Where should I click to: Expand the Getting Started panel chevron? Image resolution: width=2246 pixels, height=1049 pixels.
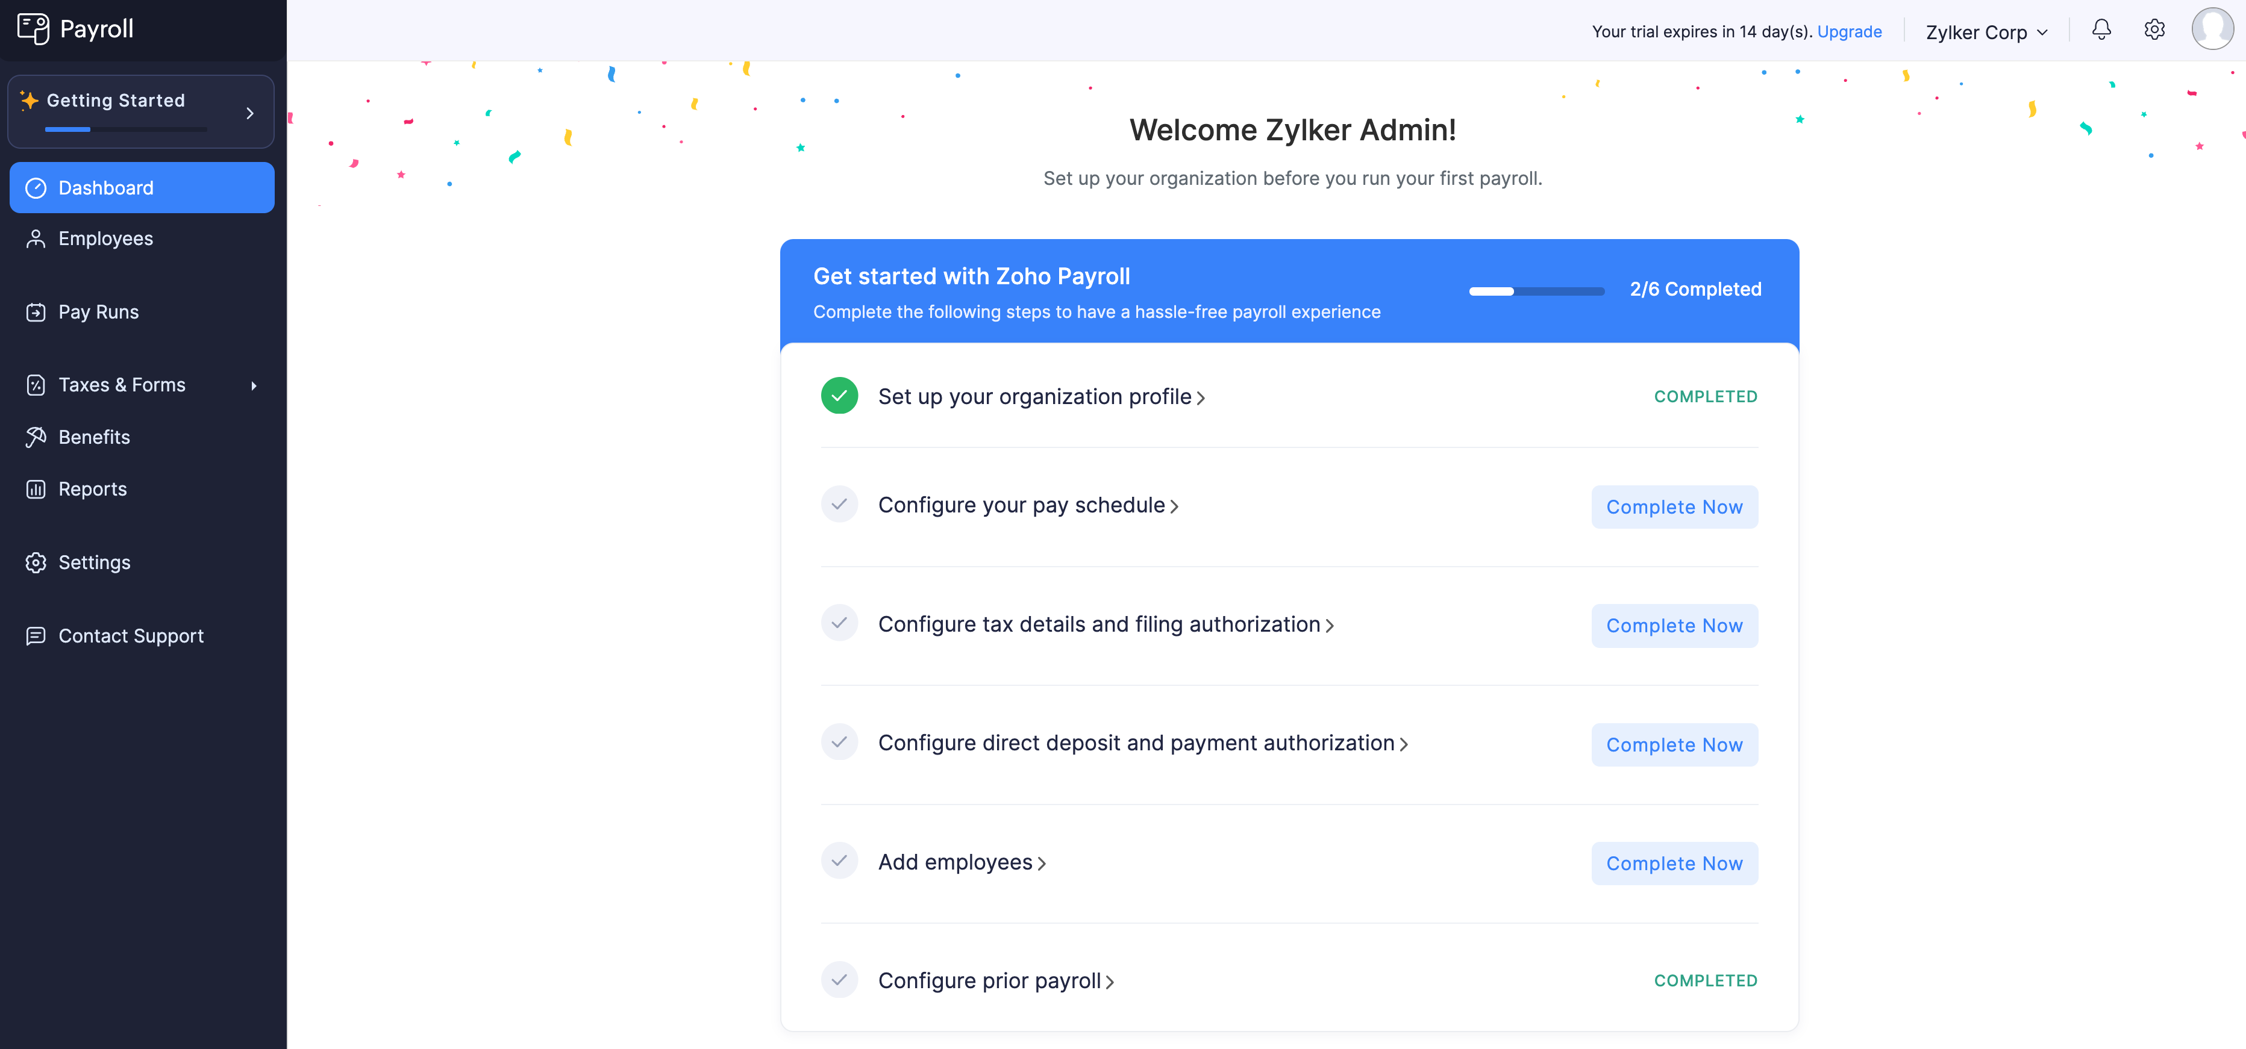(250, 113)
